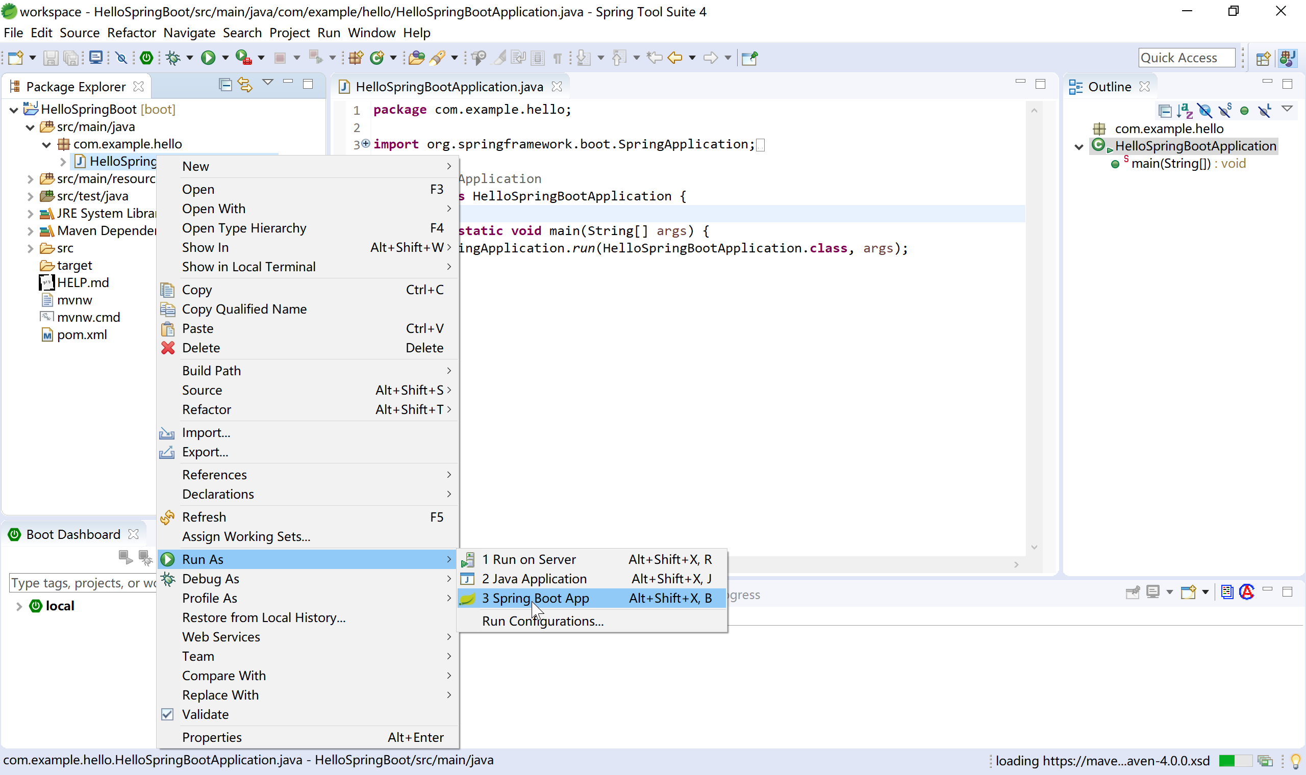Open the Run Configurations dialog

(542, 621)
